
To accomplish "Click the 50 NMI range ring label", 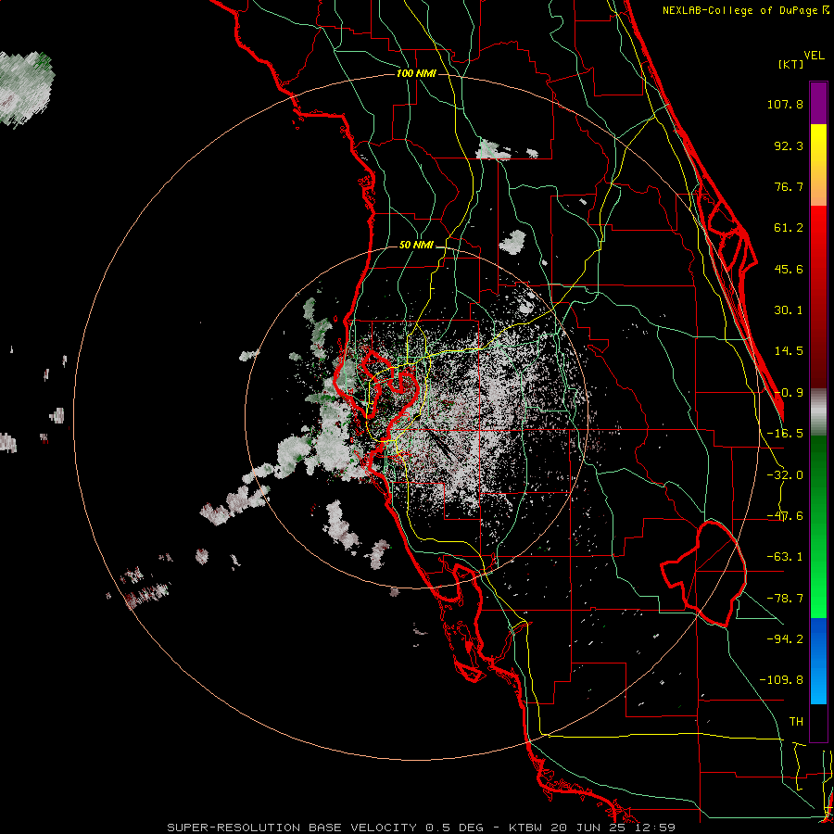I will coord(416,246).
